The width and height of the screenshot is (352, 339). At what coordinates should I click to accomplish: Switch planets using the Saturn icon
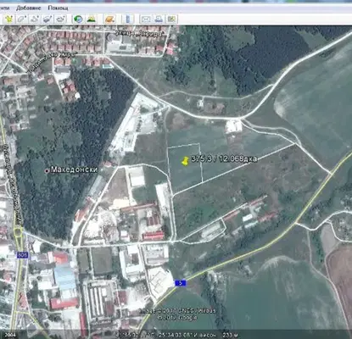coord(109,19)
